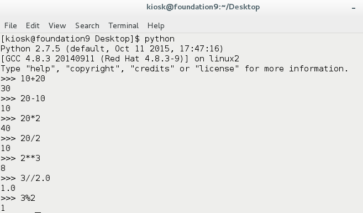Image resolution: width=363 pixels, height=213 pixels.
Task: Open the Edit menu
Action: 33,25
